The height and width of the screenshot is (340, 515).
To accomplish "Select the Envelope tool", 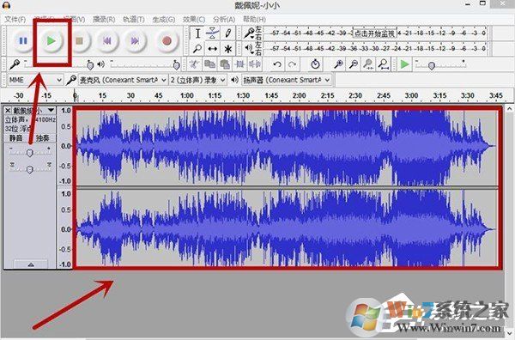I will point(213,33).
